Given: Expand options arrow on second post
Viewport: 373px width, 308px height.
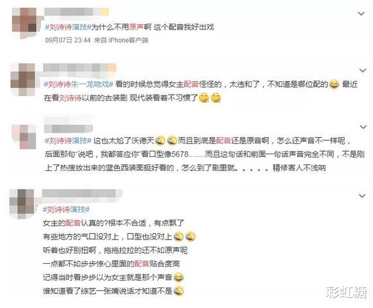Looking at the screenshot, I should click(x=363, y=70).
